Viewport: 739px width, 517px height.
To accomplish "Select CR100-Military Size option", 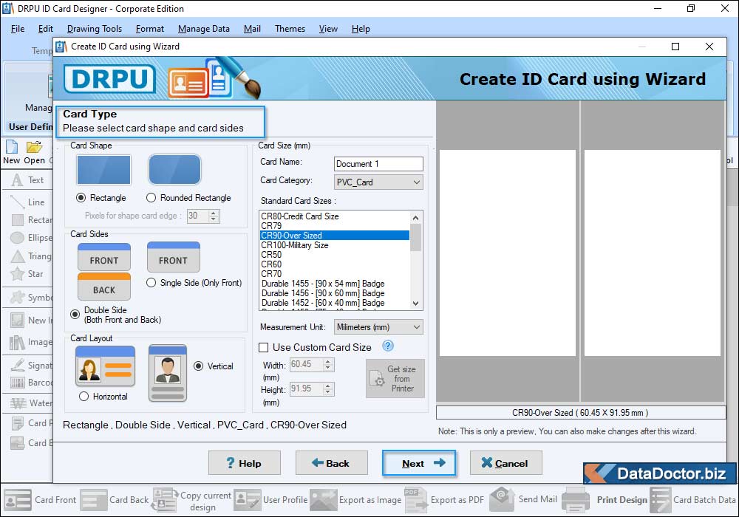I will tap(335, 245).
